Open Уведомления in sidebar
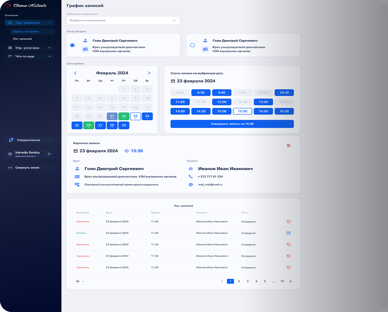 (30, 140)
